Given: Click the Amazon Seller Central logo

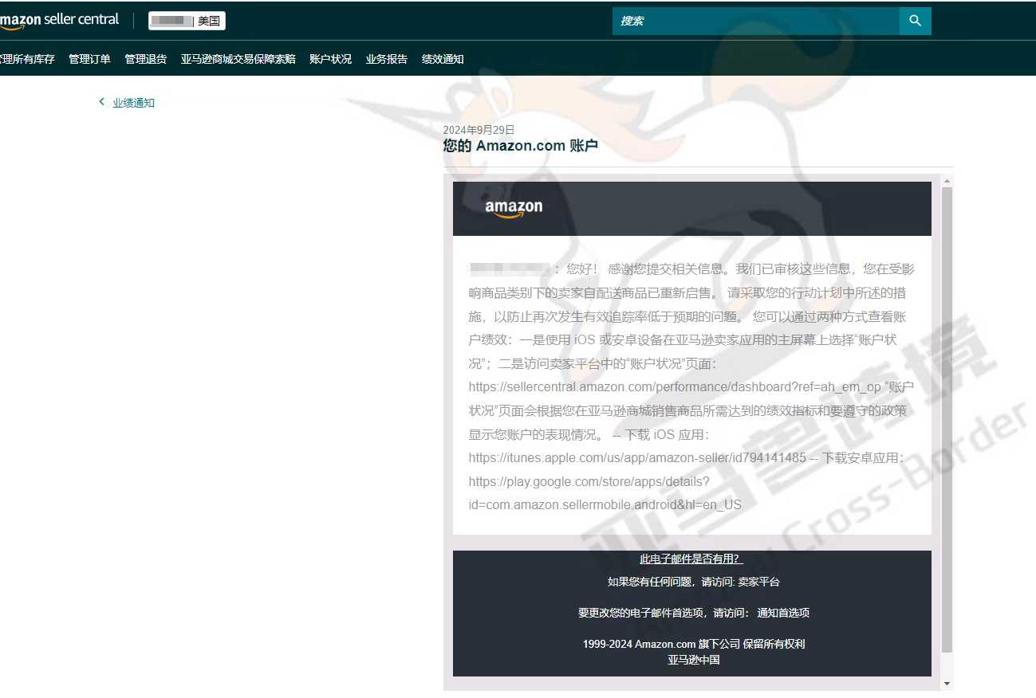Looking at the screenshot, I should click(59, 21).
